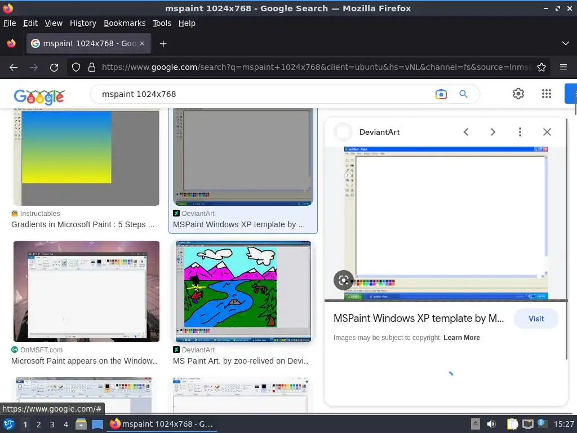Open the clipboard tray icon
Screen dimensions: 577x433
pyautogui.click(x=512, y=424)
